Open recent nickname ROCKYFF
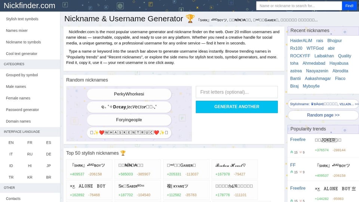359x202 pixels. 300,56
